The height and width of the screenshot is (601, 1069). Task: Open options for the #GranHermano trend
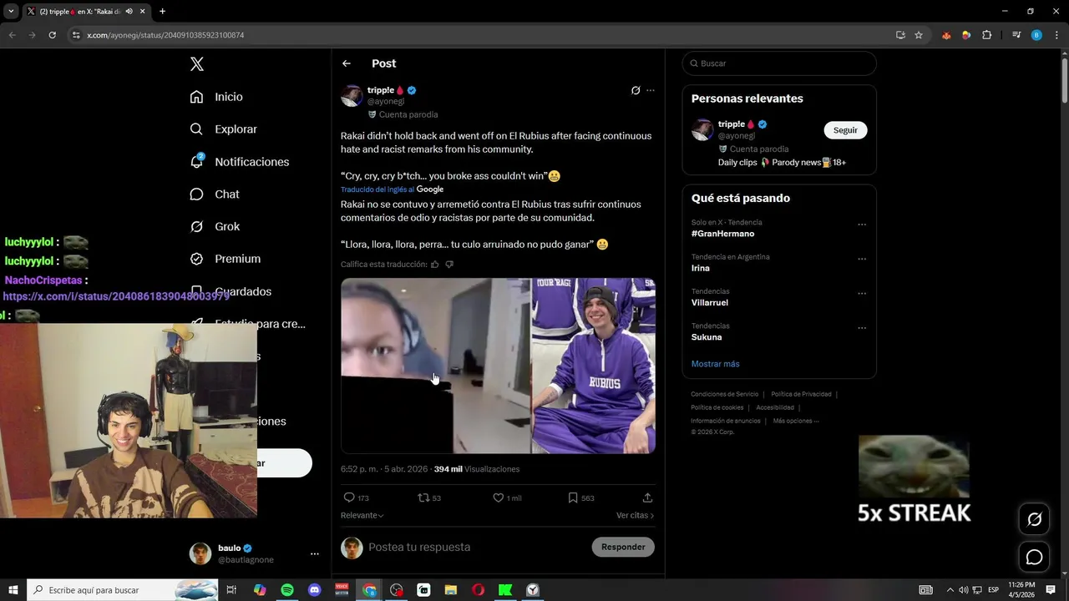point(862,225)
